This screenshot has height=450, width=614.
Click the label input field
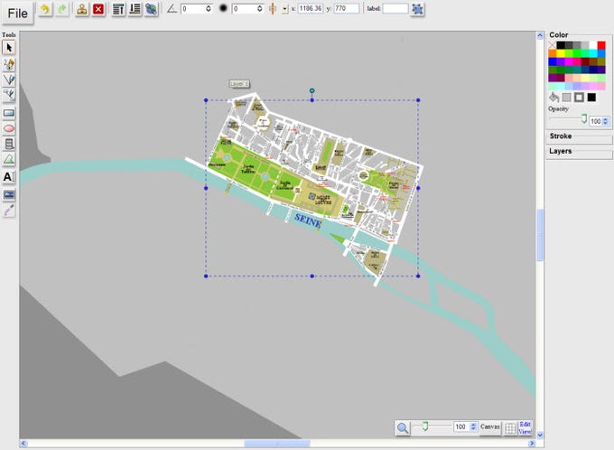[x=395, y=9]
